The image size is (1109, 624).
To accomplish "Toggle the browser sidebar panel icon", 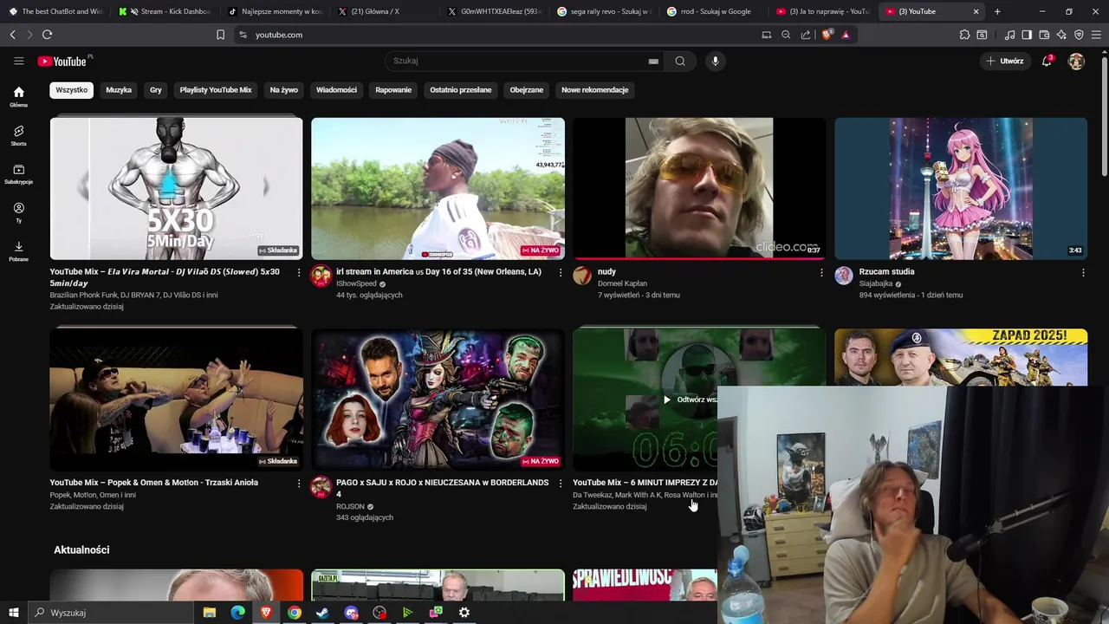I will (1027, 35).
